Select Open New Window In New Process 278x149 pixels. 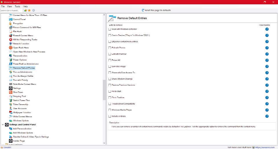tap(29, 52)
